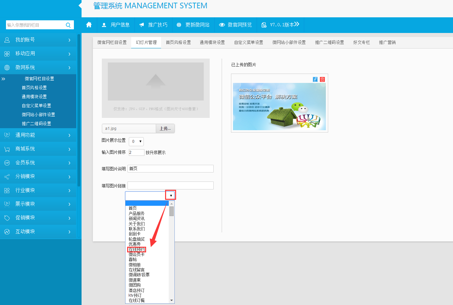The width and height of the screenshot is (453, 305).
Task: Click 更新微网站 globe toolbar item
Action: click(193, 25)
